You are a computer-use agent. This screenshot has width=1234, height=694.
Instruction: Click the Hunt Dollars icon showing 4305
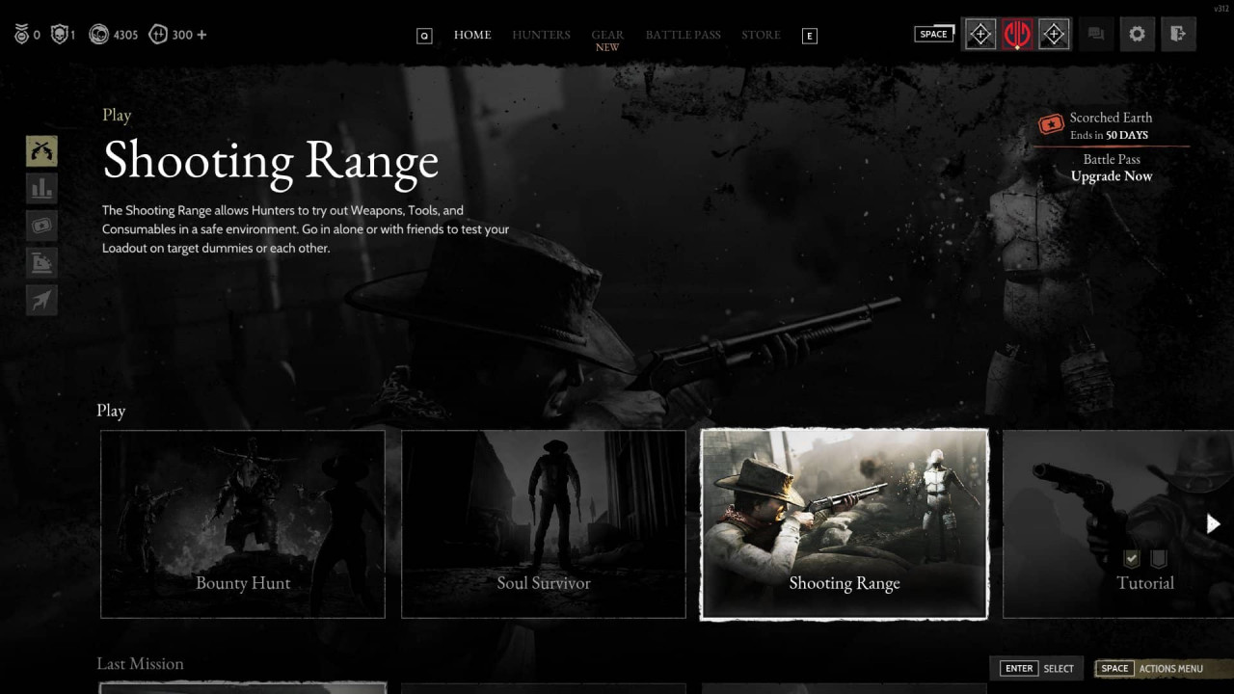pos(97,35)
